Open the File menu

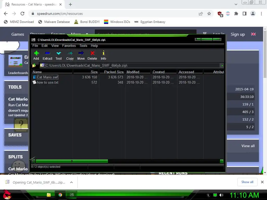[35, 46]
